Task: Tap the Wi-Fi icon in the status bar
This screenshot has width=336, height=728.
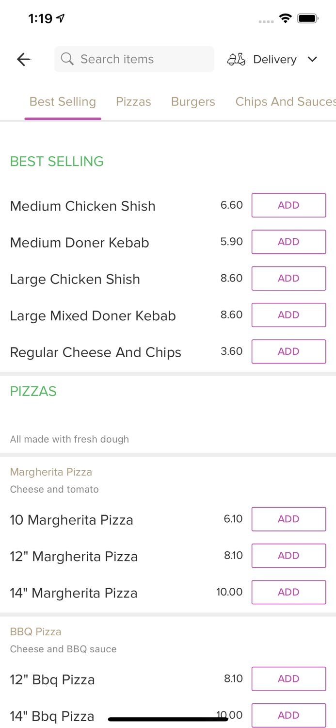Action: coord(285,18)
